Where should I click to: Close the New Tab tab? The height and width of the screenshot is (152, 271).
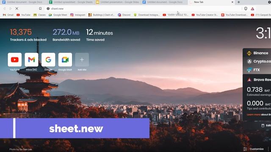point(232,2)
